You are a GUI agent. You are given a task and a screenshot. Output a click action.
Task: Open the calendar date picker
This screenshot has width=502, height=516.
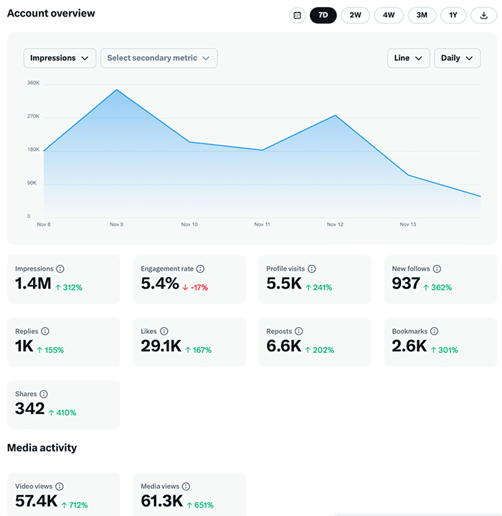297,15
